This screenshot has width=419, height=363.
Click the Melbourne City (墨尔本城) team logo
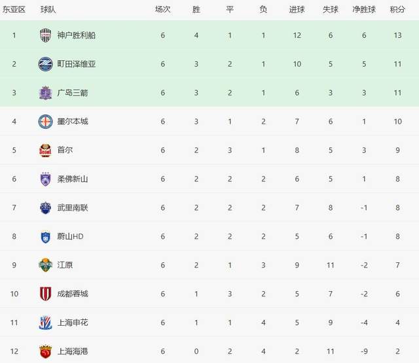tap(45, 122)
